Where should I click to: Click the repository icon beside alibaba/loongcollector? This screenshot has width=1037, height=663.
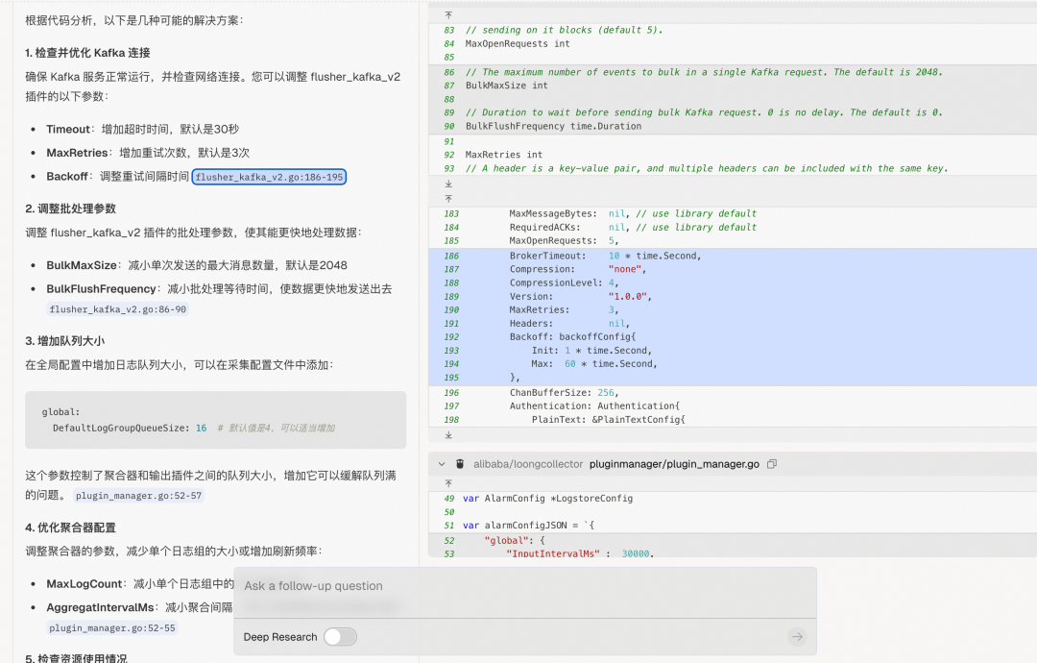[x=461, y=464]
